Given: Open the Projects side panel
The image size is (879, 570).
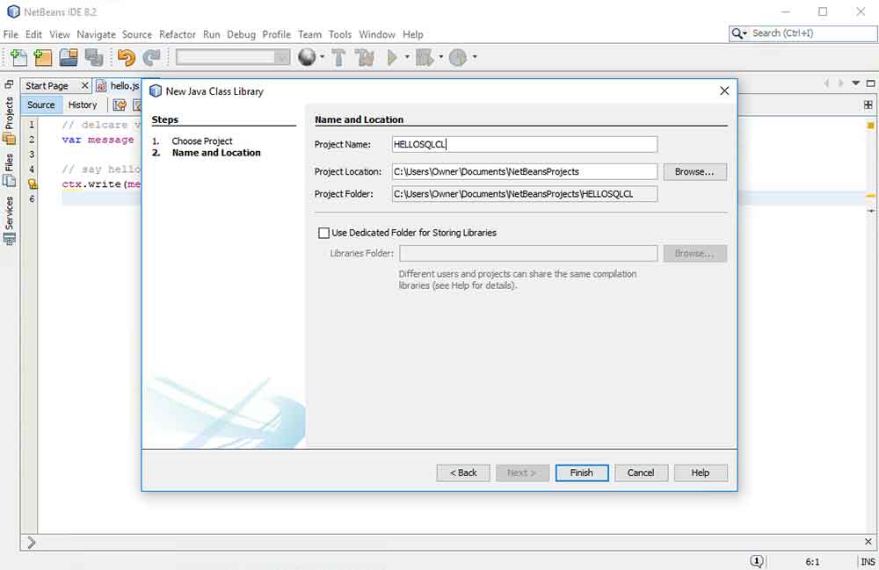Looking at the screenshot, I should (9, 120).
